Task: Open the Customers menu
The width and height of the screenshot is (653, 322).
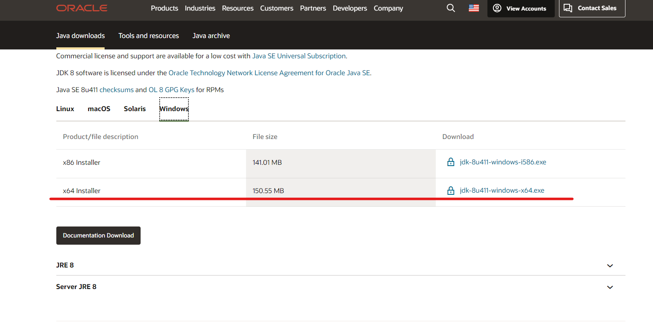Action: coord(277,8)
